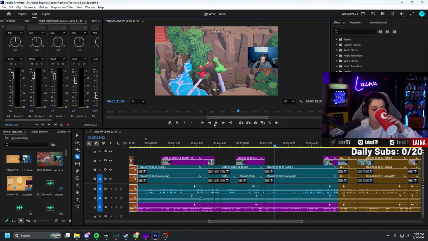428x241 pixels.
Task: Expand Lumetri Presets folder
Action: [336, 45]
